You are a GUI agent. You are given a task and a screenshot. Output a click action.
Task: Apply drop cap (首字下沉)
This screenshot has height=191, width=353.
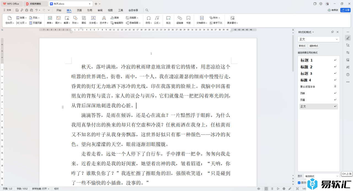(x=216, y=23)
